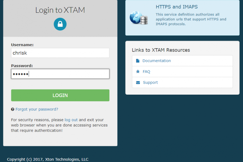This screenshot has height=162, width=243.
Task: Click the bug icon beside FAQ
Action: (x=138, y=72)
